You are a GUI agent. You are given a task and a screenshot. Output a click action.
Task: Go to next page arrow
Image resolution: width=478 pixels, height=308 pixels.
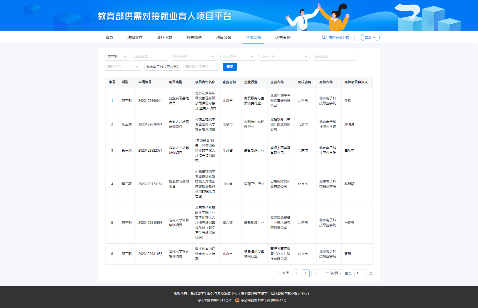click(x=315, y=273)
